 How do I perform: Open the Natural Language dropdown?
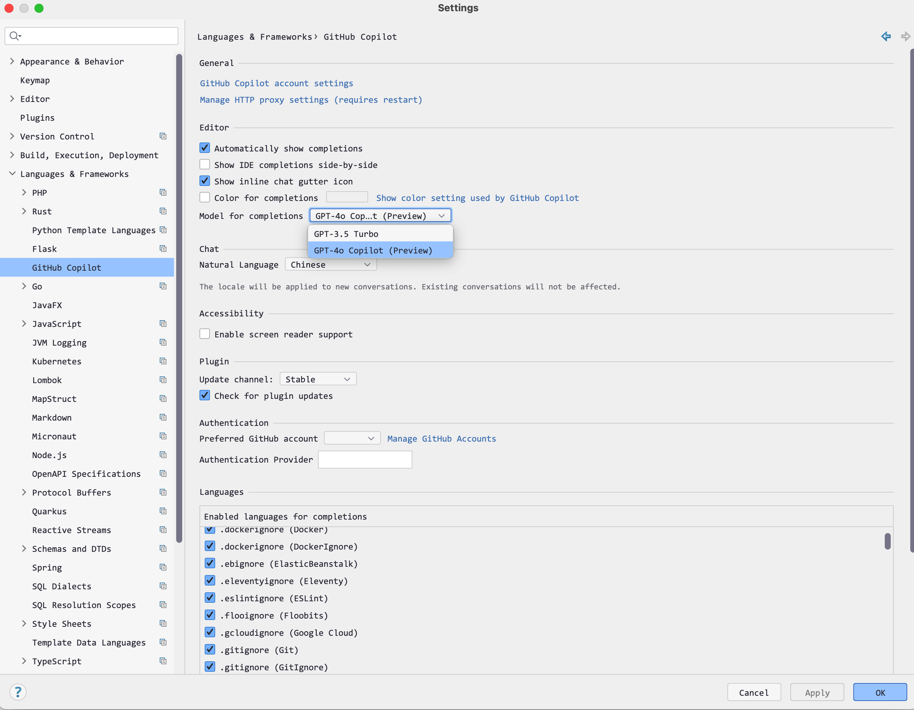[331, 265]
